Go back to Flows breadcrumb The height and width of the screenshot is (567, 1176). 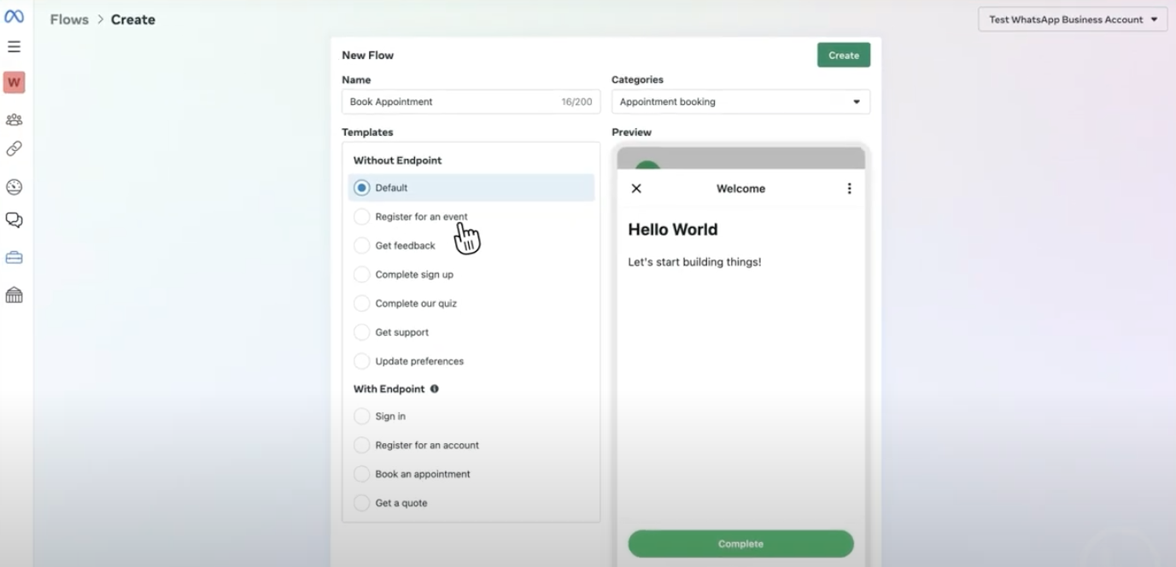pyautogui.click(x=69, y=20)
